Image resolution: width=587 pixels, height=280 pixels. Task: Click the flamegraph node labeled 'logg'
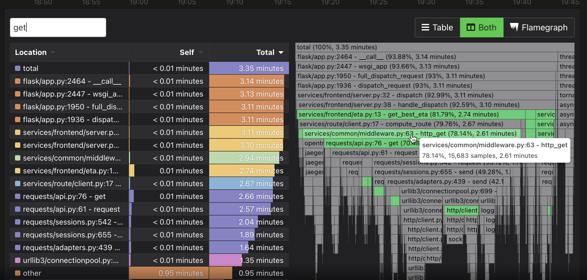(488, 211)
